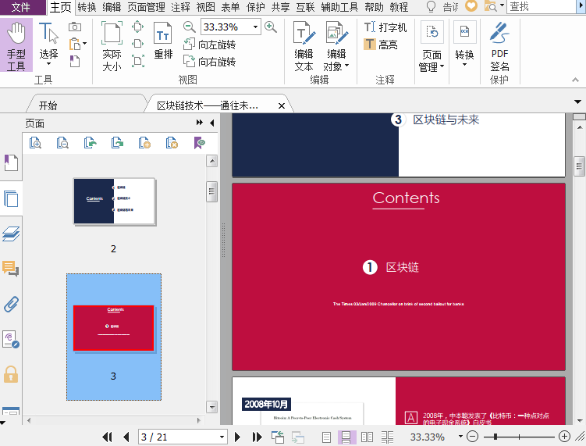
Task: Jump to the last page
Action: 257,437
